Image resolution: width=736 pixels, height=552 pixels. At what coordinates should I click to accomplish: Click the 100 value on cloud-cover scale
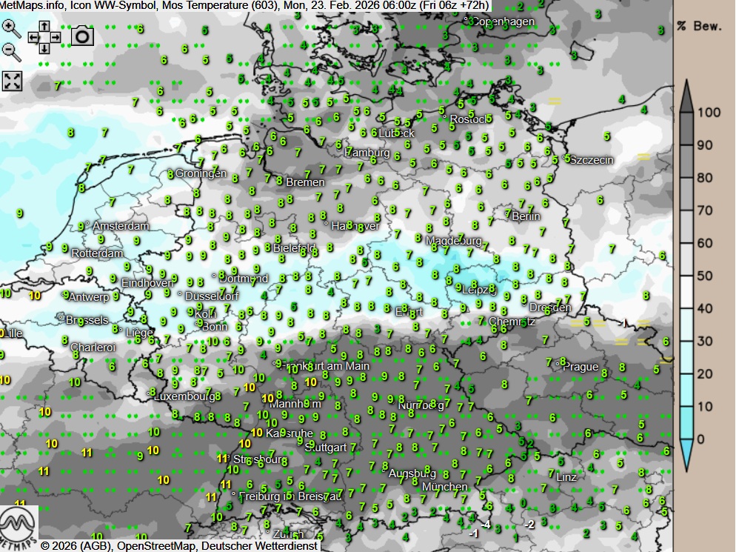coord(709,113)
